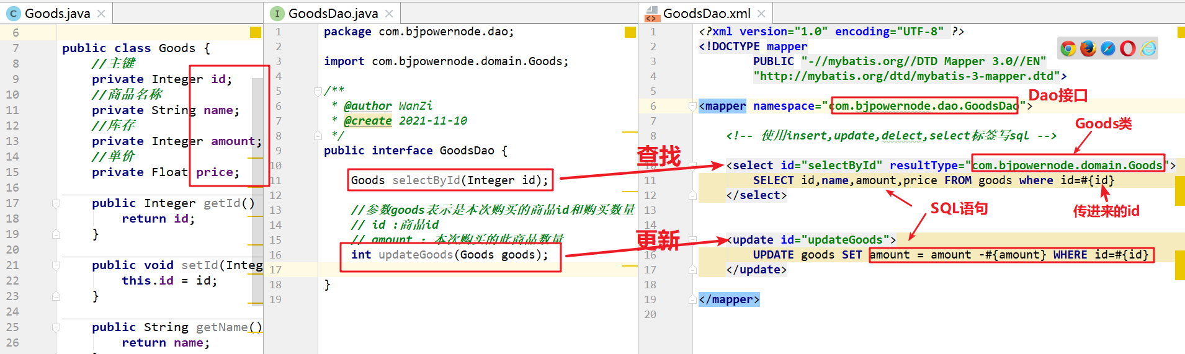This screenshot has width=1185, height=354.
Task: Collapse the update element in GoodsDao.xml
Action: tap(692, 240)
